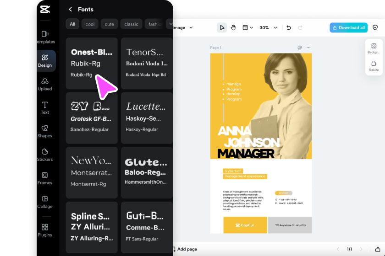This screenshot has height=256, width=385.
Task: Click Add page button
Action: click(185, 249)
